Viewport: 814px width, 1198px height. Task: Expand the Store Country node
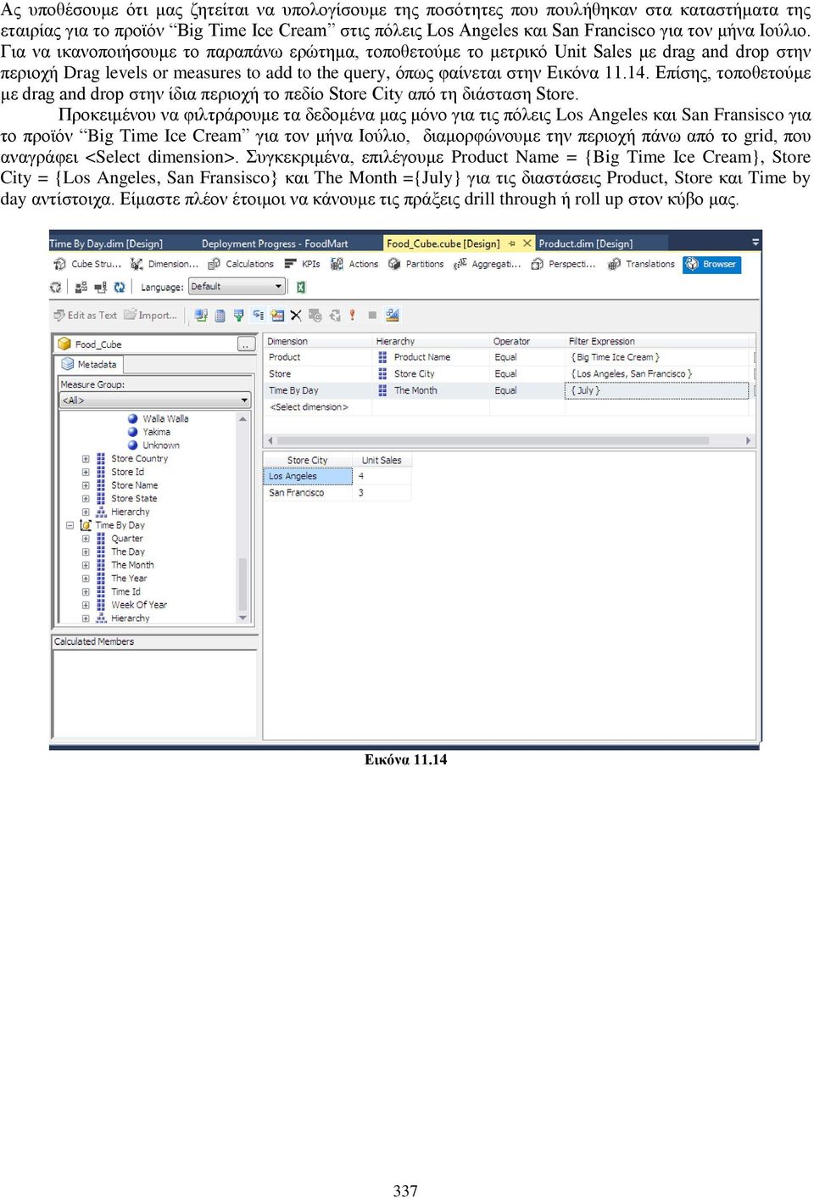pyautogui.click(x=86, y=459)
